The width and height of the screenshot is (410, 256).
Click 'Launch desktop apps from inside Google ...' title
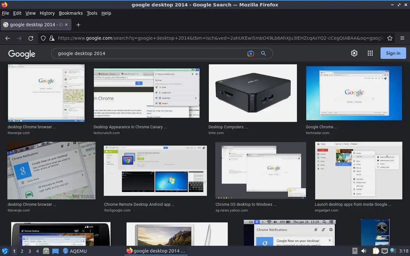353,204
